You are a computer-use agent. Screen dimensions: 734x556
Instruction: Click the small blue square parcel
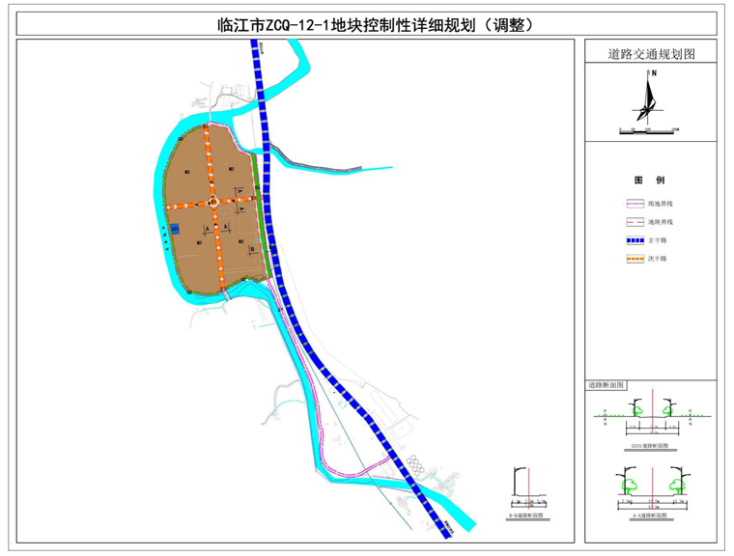176,230
